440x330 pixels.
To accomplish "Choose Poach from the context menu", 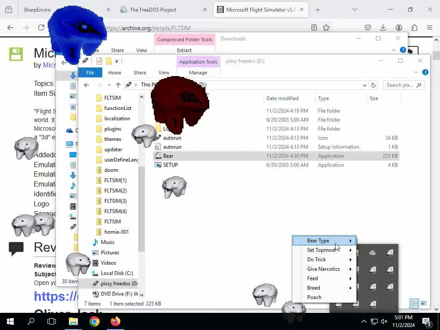I will [x=324, y=297].
